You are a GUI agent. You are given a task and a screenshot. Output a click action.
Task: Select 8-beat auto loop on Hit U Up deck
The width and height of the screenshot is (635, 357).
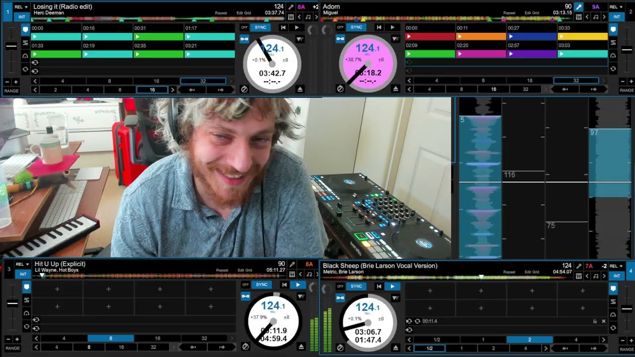[111, 338]
